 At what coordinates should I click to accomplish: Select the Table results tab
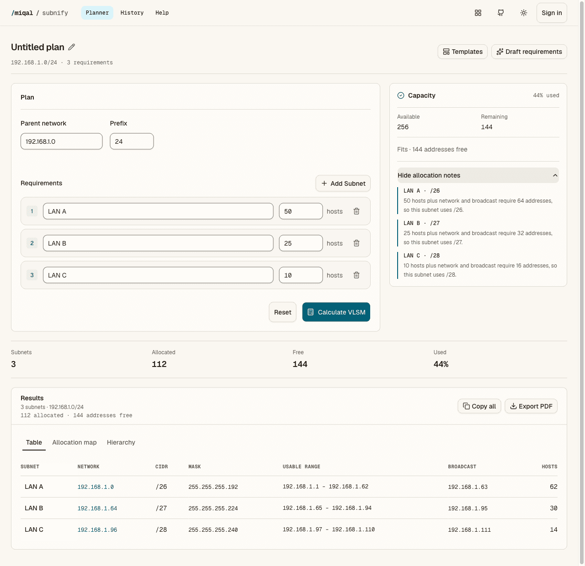(34, 442)
